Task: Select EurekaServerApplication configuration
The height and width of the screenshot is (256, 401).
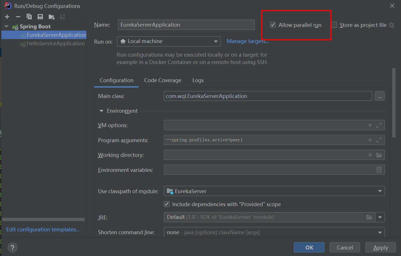Action: [x=44, y=35]
